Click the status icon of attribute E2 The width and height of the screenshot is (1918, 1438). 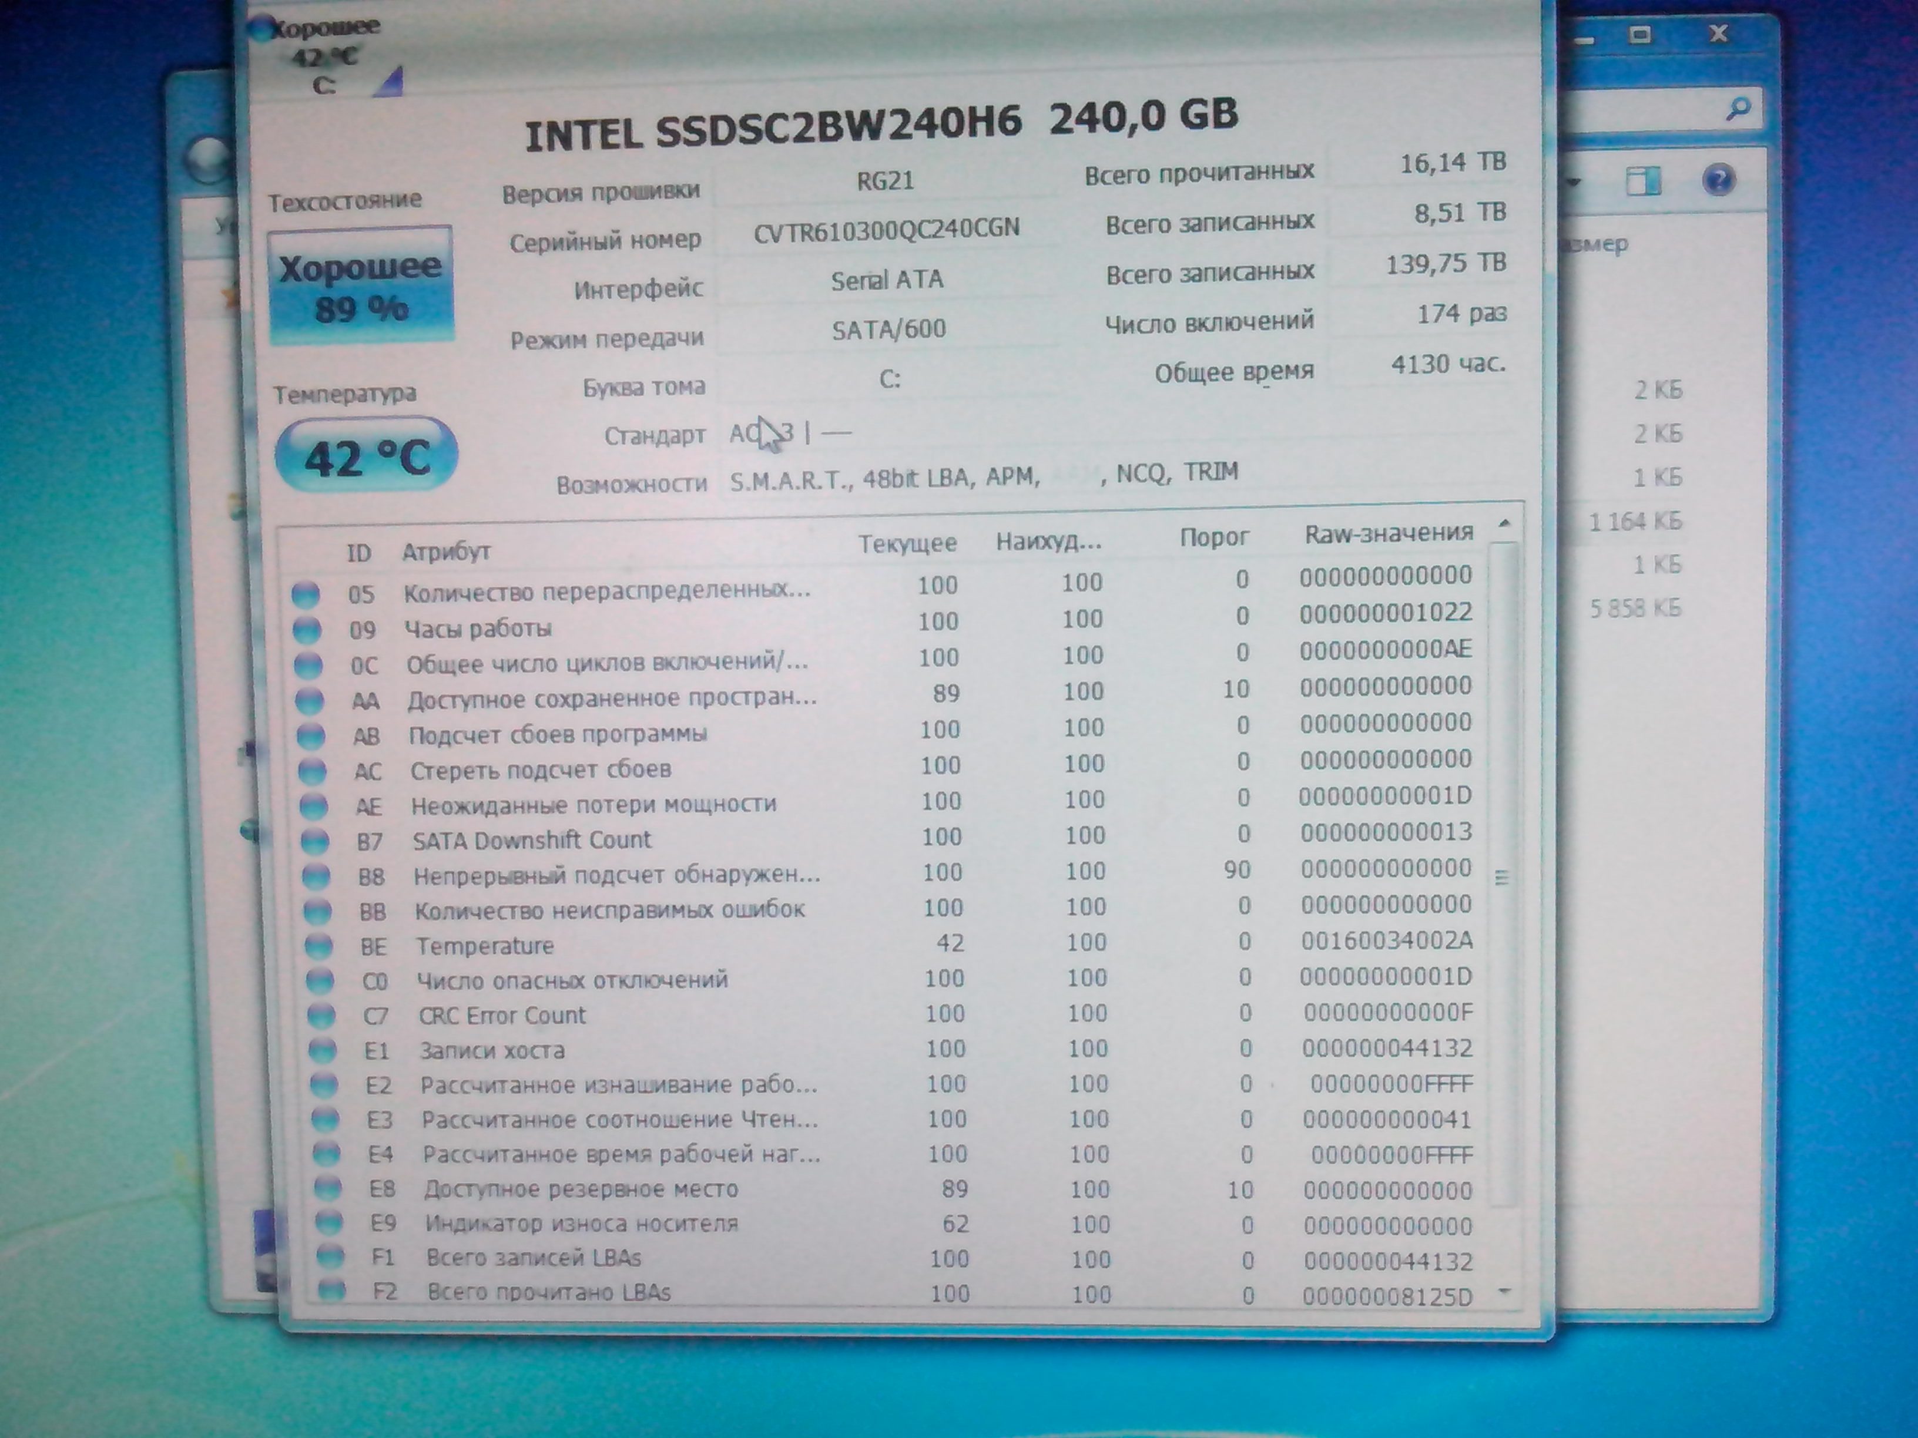click(x=323, y=1085)
